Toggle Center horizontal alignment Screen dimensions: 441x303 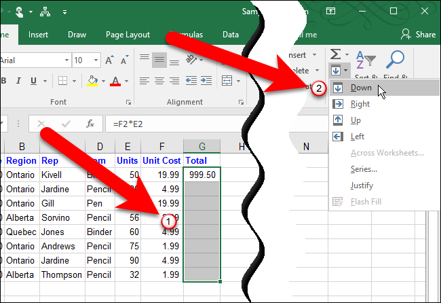click(159, 81)
